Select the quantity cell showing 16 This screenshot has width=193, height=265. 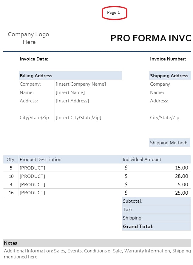pyautogui.click(x=11, y=193)
